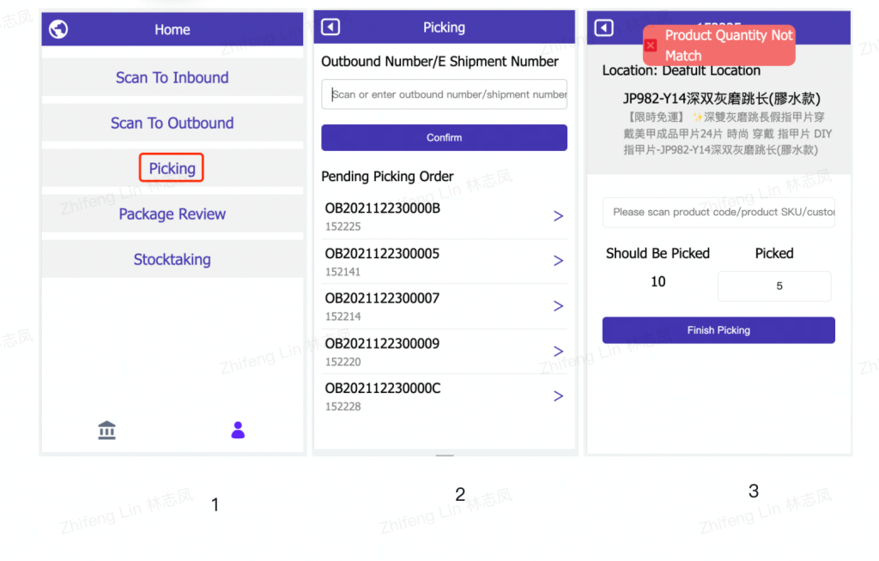Open the warehouse home icon at bottom
The height and width of the screenshot is (561, 879).
(x=106, y=431)
